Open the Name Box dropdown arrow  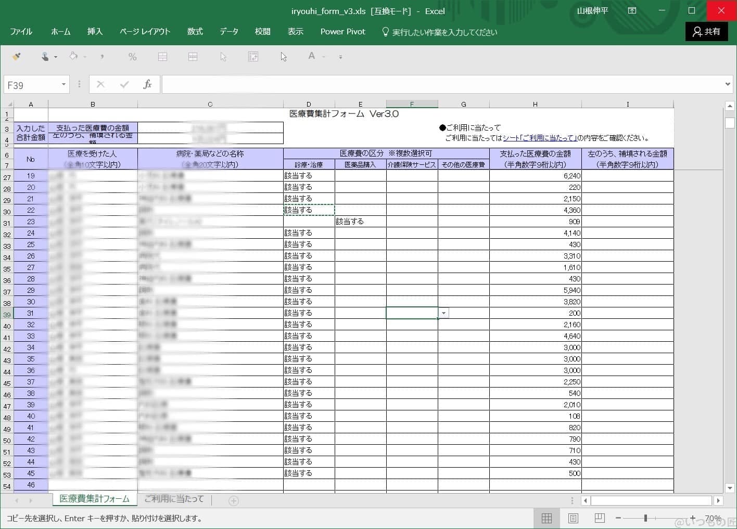63,85
